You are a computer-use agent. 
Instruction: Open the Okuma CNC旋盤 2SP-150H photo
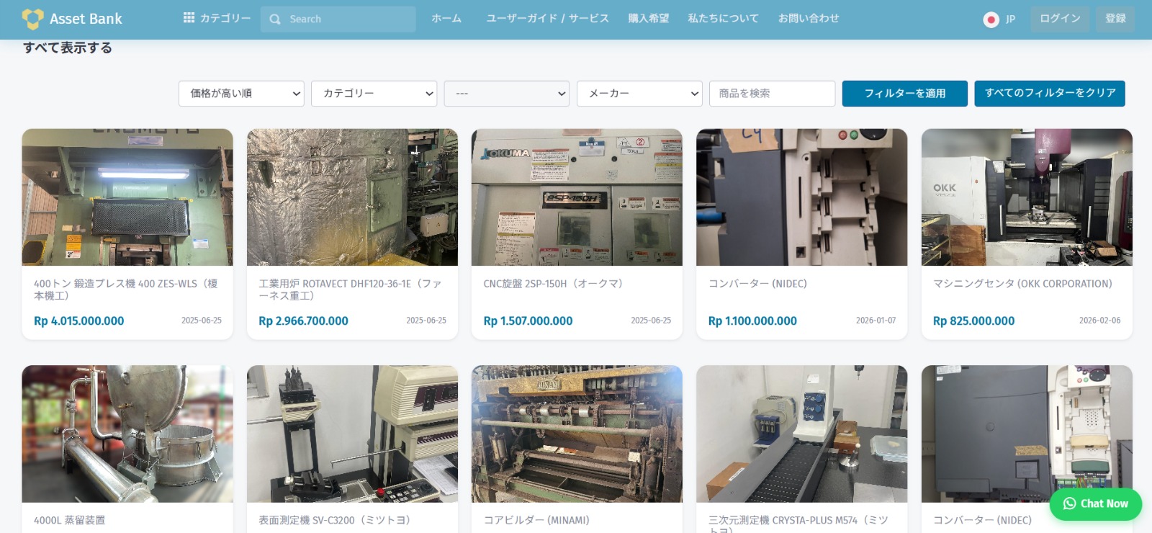coord(577,197)
